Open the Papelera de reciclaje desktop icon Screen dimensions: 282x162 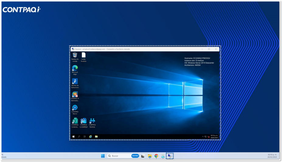[x=75, y=55]
